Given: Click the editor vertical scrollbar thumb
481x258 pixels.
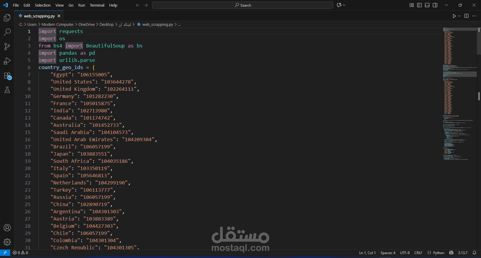Looking at the screenshot, I should coord(479,41).
